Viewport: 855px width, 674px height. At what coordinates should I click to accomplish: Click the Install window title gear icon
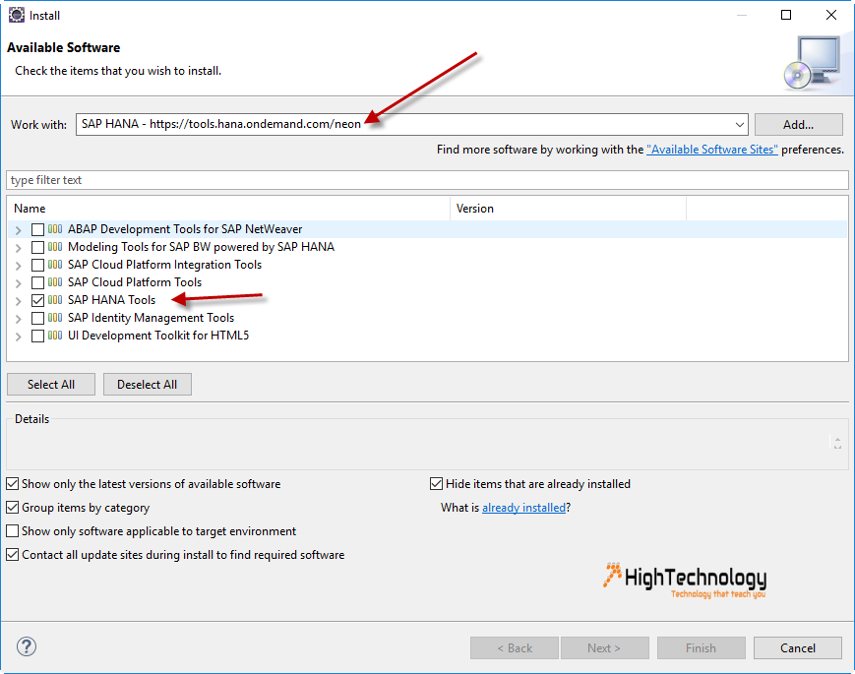17,15
